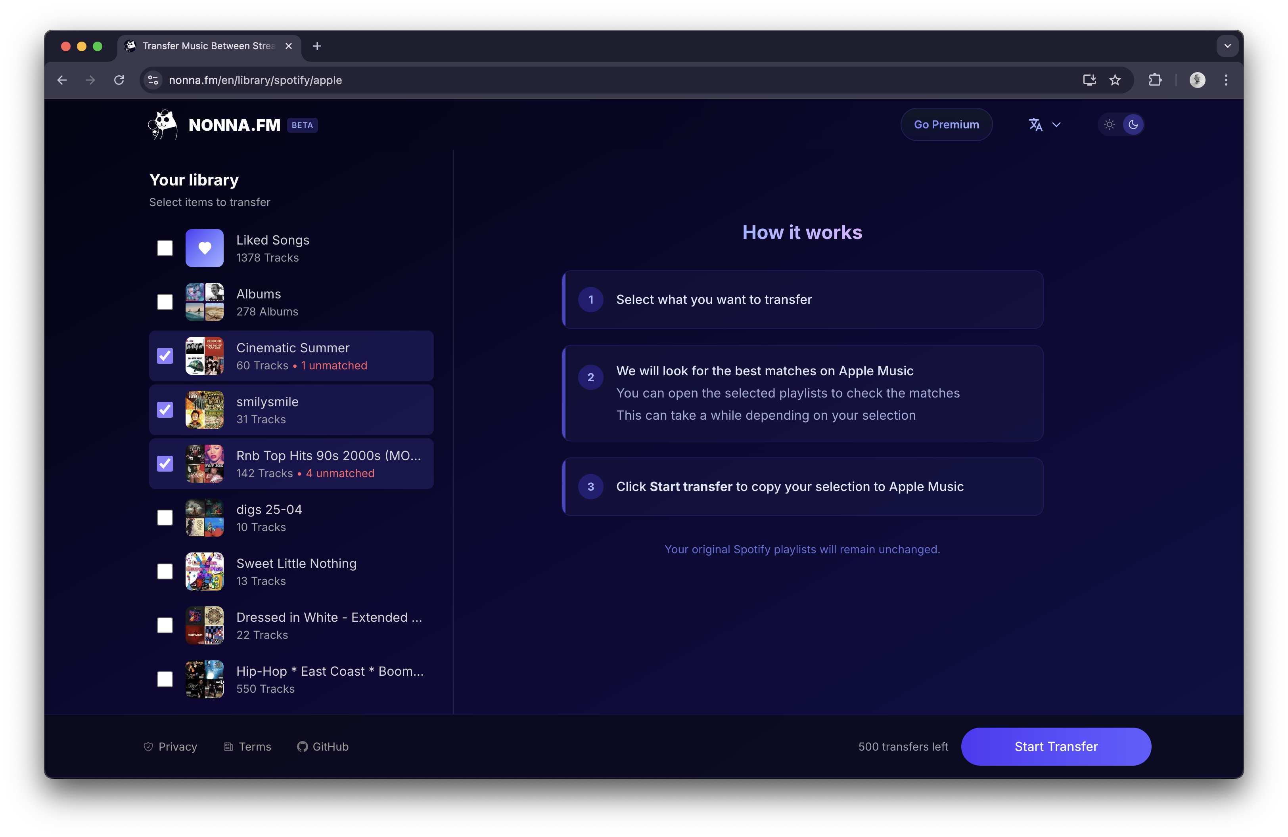Check the Hip-Hop East Coast checkbox
Image resolution: width=1288 pixels, height=837 pixels.
coord(165,679)
